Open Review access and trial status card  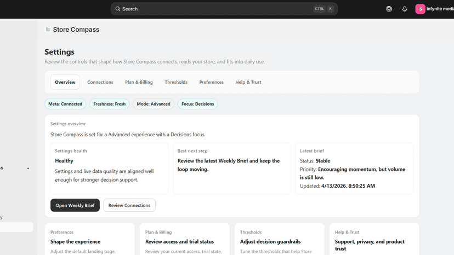point(185,239)
